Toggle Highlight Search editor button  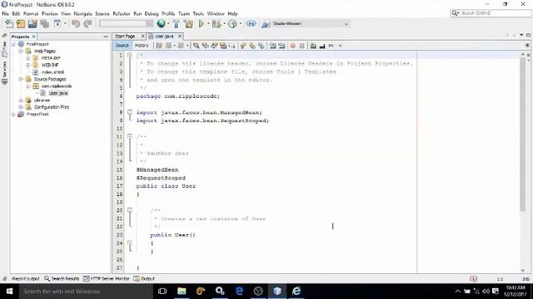click(223, 46)
